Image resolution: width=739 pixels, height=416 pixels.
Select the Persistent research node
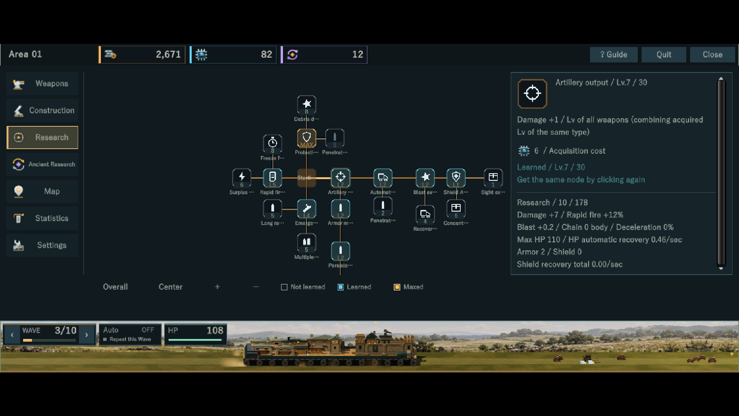(341, 251)
